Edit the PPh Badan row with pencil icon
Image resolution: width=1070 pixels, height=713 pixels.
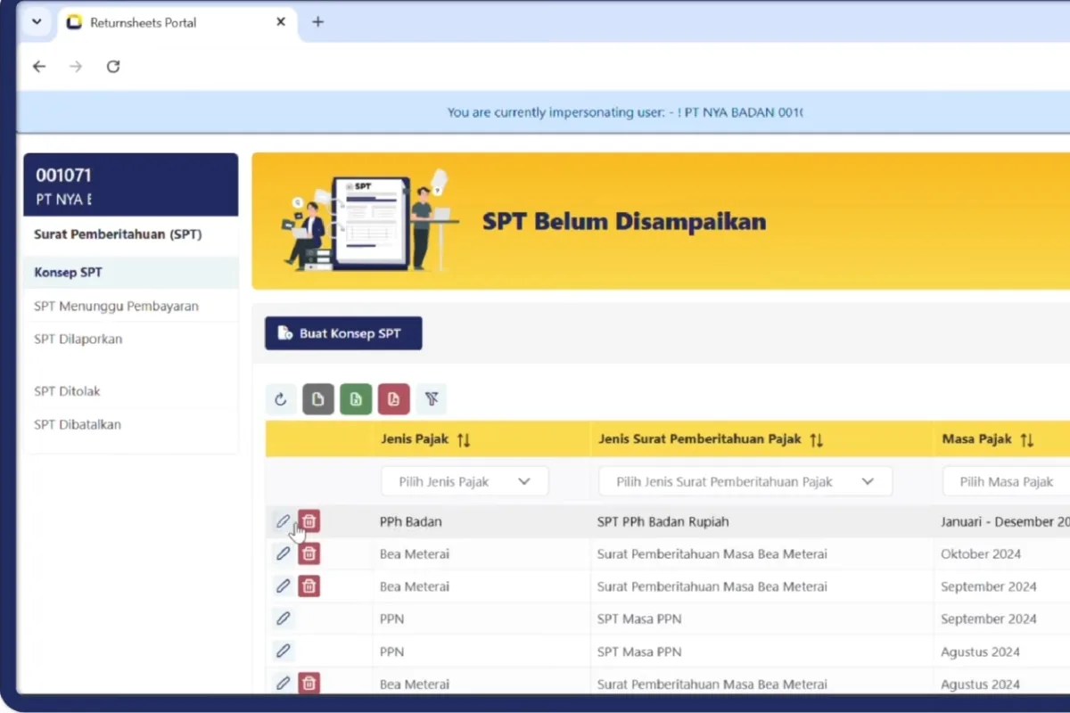[x=283, y=521]
